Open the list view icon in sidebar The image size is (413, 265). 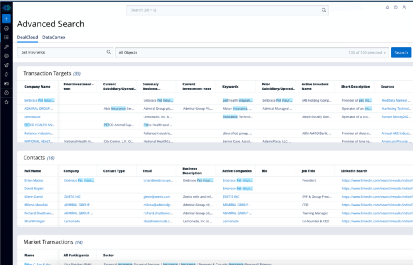6,38
